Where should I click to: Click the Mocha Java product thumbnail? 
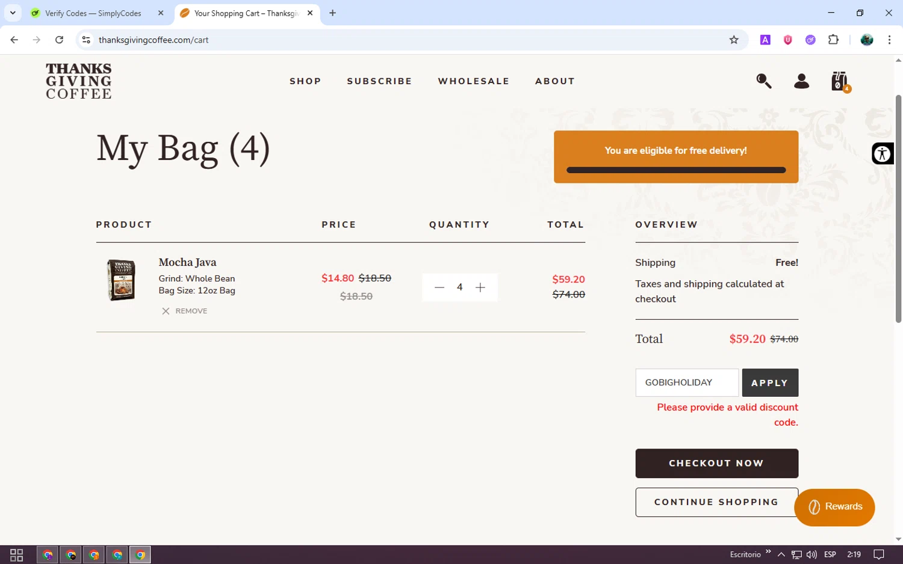[121, 280]
